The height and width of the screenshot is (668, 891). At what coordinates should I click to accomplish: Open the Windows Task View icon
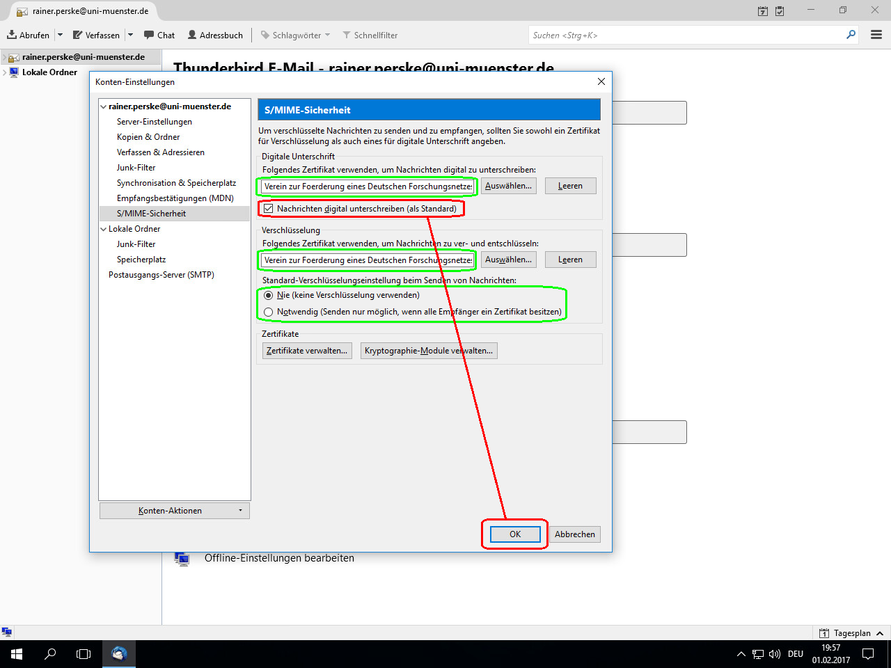click(x=84, y=654)
